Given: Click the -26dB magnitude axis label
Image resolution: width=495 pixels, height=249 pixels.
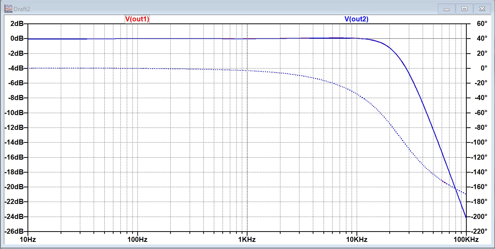Looking at the screenshot, I should [14, 231].
